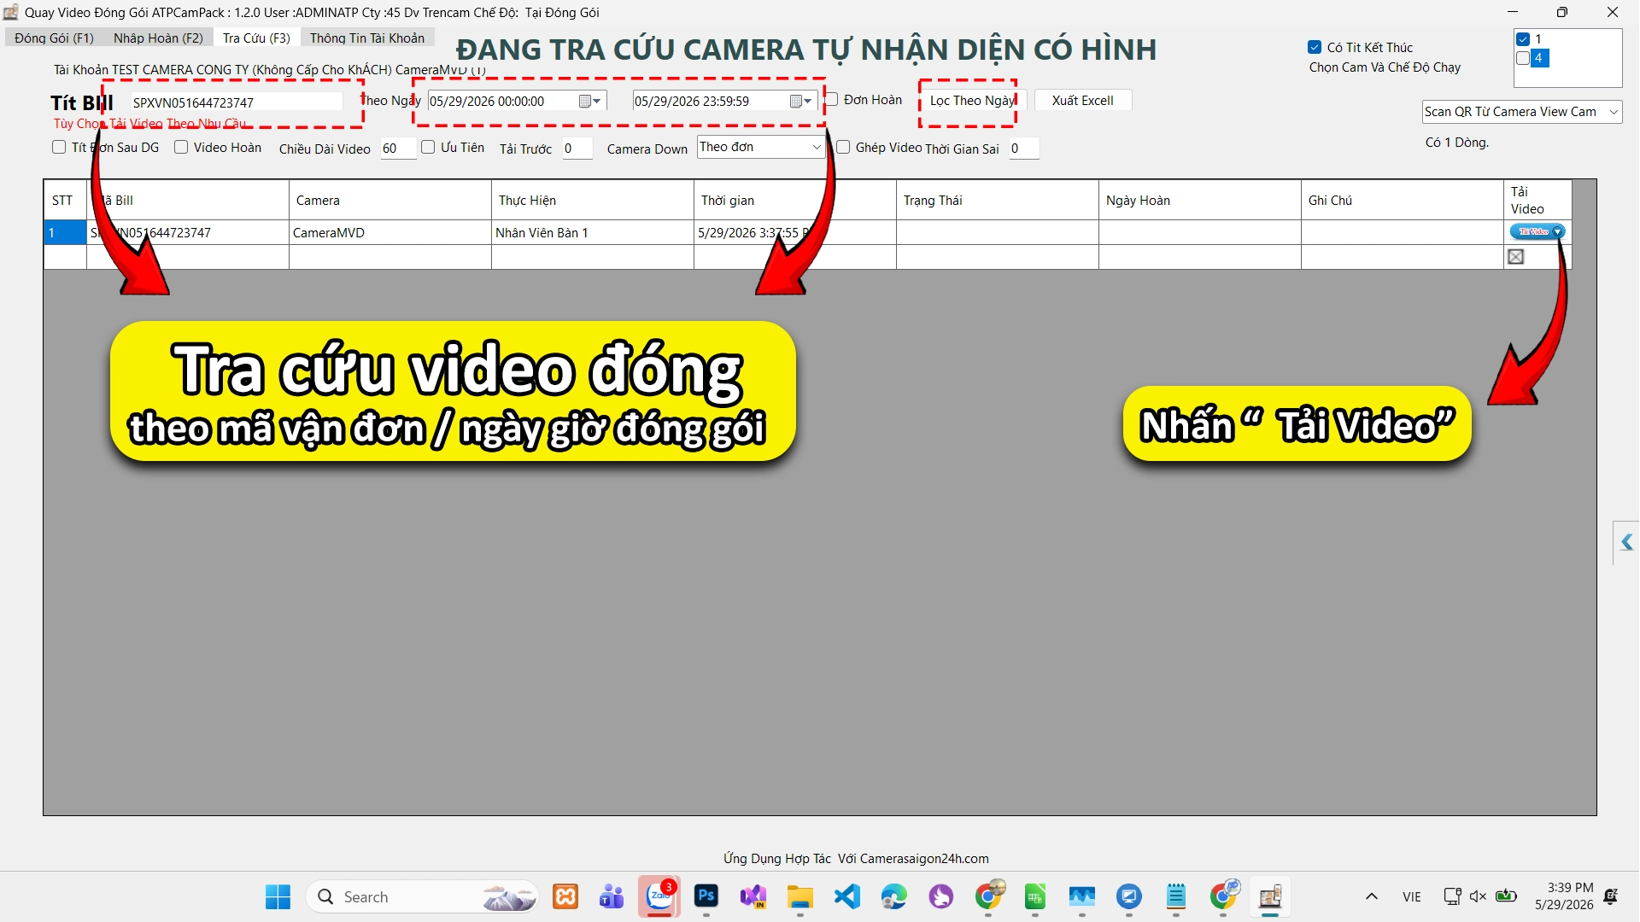This screenshot has height=922, width=1640.
Task: Select the 'CameraMVD' cell in row 1
Action: coord(389,232)
